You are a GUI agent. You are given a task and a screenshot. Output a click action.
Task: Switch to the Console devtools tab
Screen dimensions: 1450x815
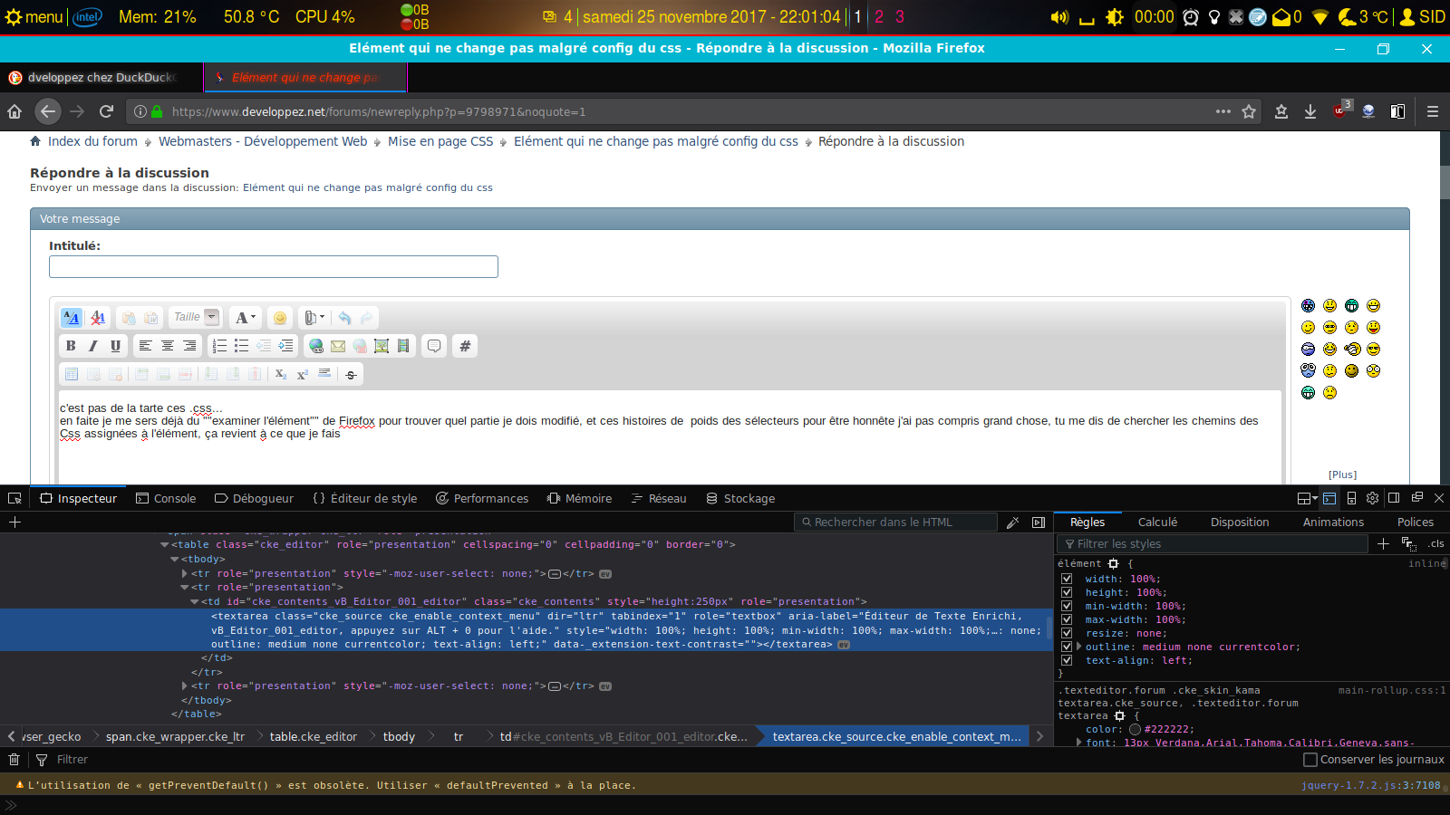[166, 498]
